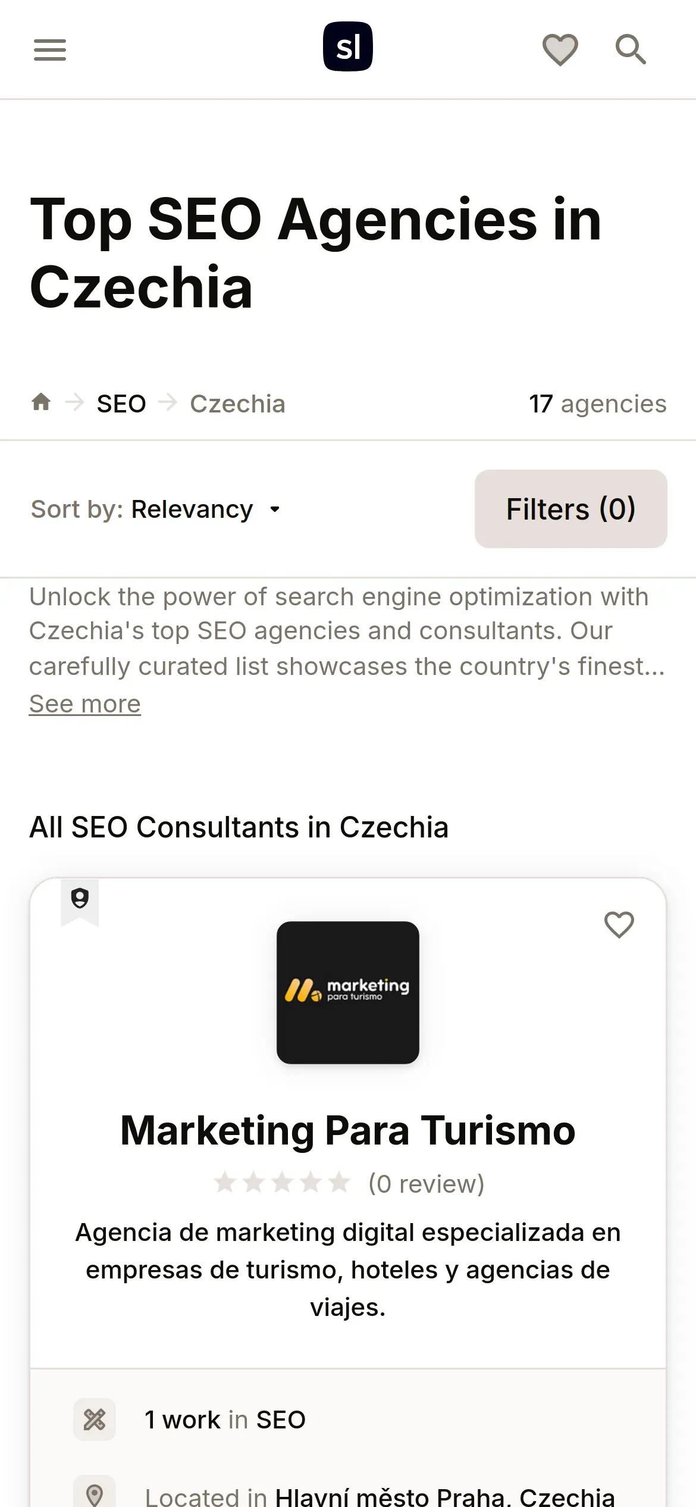Click the location pin icon
The image size is (696, 1507).
[95, 1494]
